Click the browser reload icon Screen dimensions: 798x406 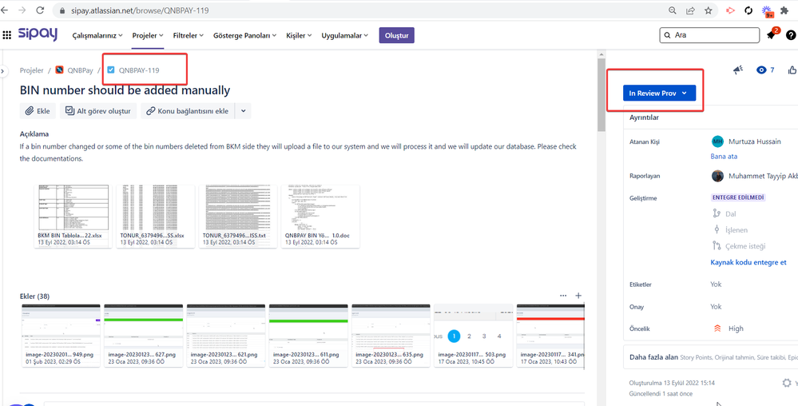point(40,10)
